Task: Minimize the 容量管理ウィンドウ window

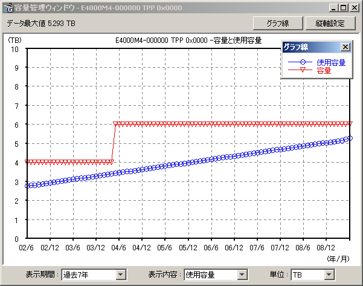Action: pyautogui.click(x=333, y=8)
